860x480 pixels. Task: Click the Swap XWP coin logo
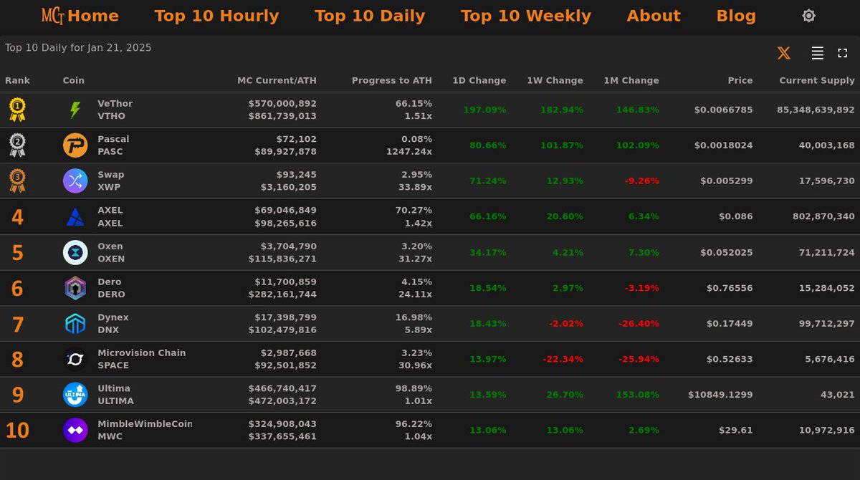[75, 181]
